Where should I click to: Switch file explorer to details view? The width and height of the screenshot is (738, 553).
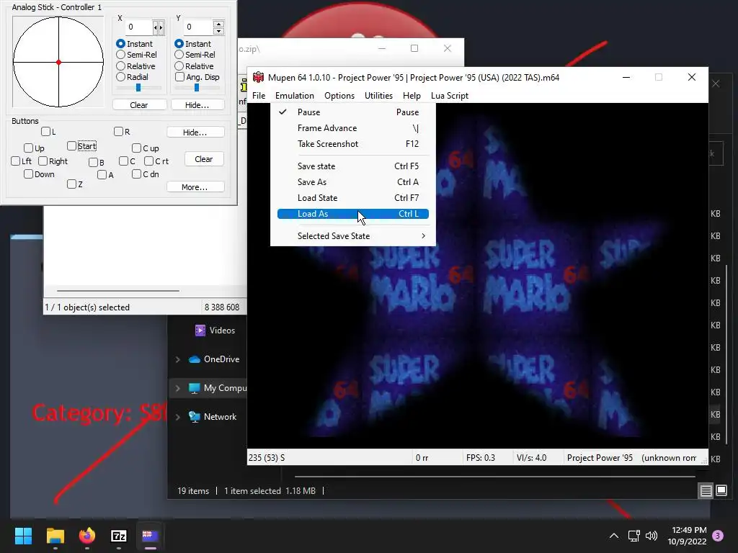point(706,491)
